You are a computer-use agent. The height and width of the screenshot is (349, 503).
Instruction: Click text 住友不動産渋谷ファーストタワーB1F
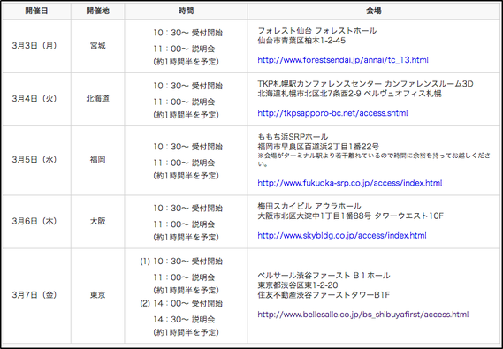324,295
